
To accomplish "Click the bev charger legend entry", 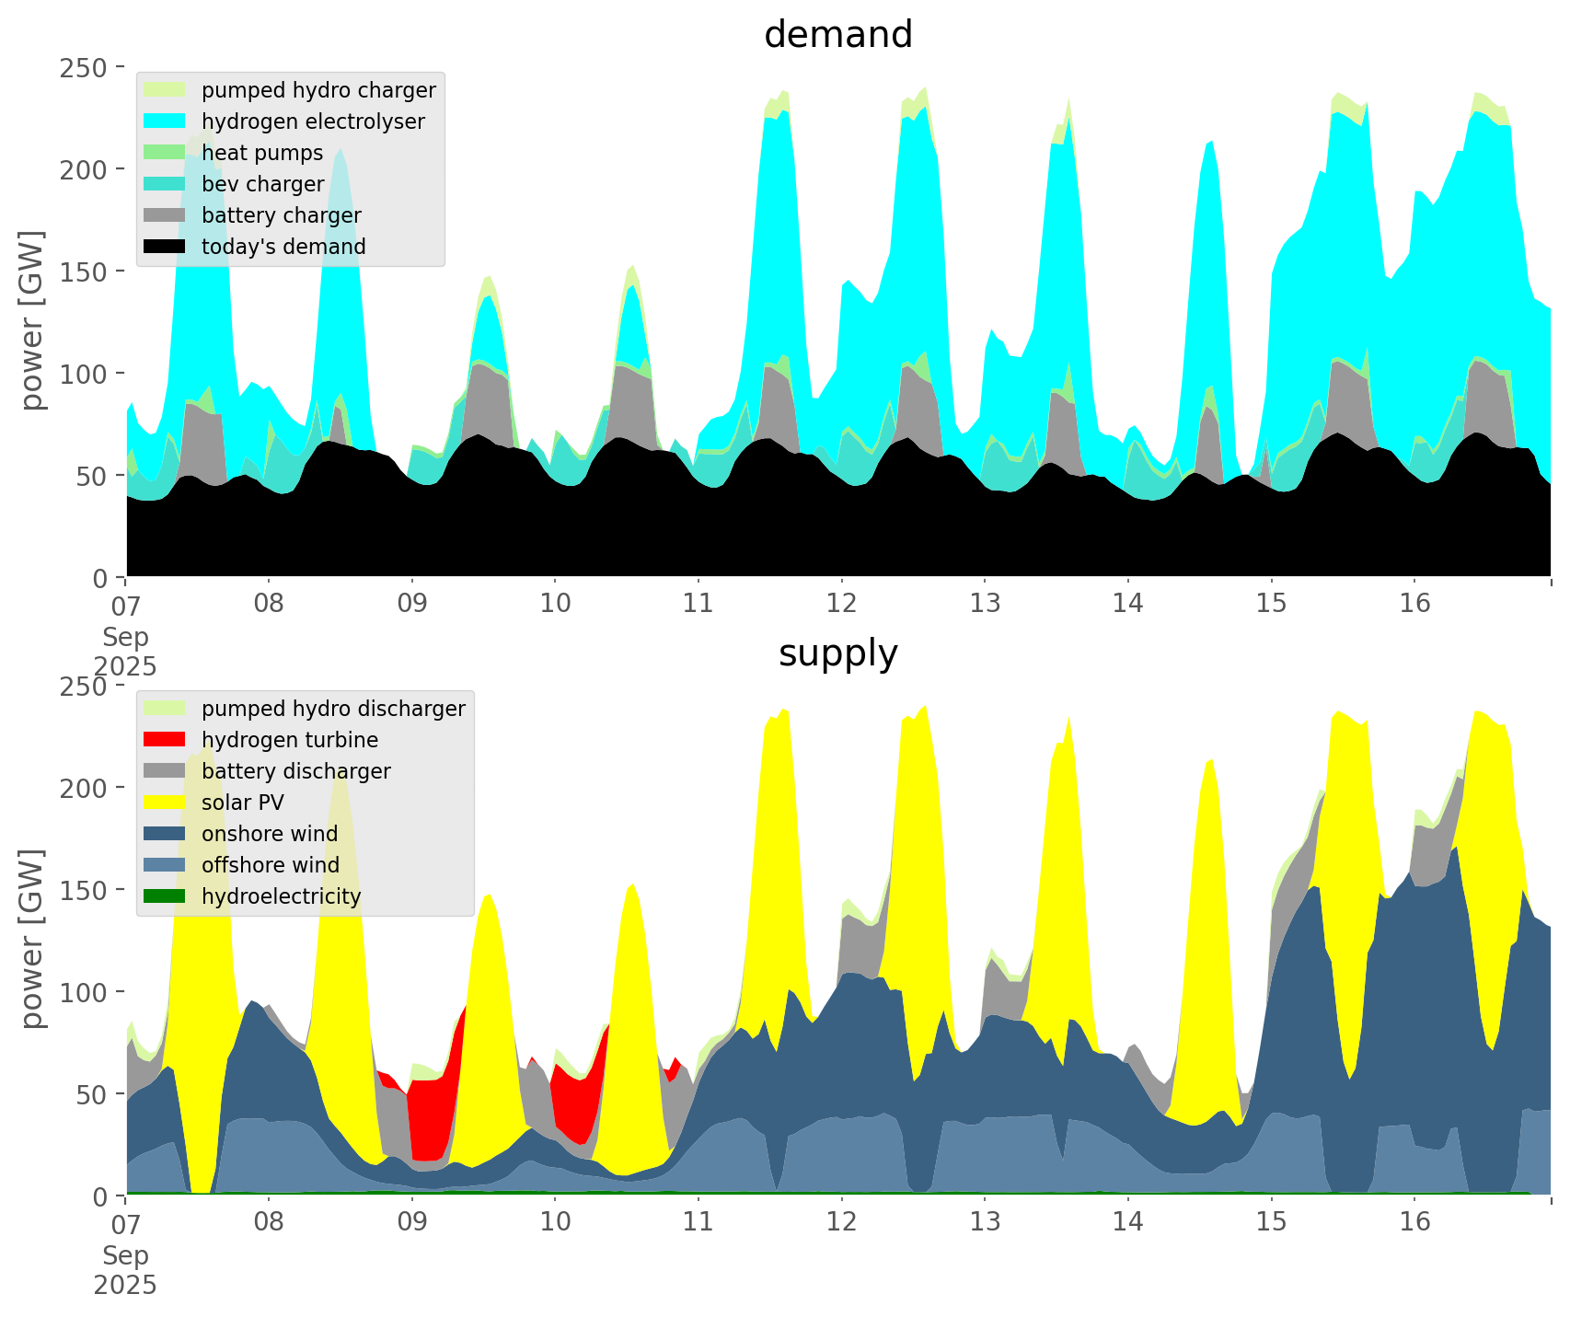I will (262, 184).
